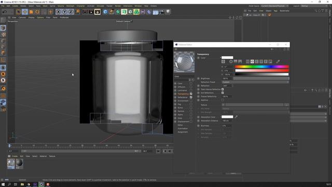Screen dimensions: 332x187
Task: Toggle the Y axis lock
Action: pyautogui.click(x=64, y=12)
